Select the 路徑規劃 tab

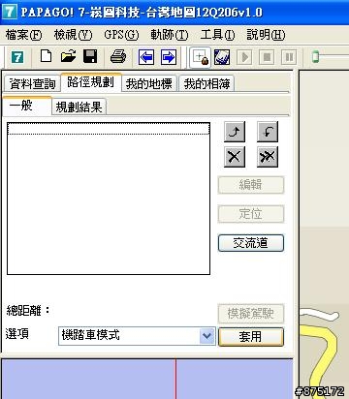pyautogui.click(x=91, y=82)
